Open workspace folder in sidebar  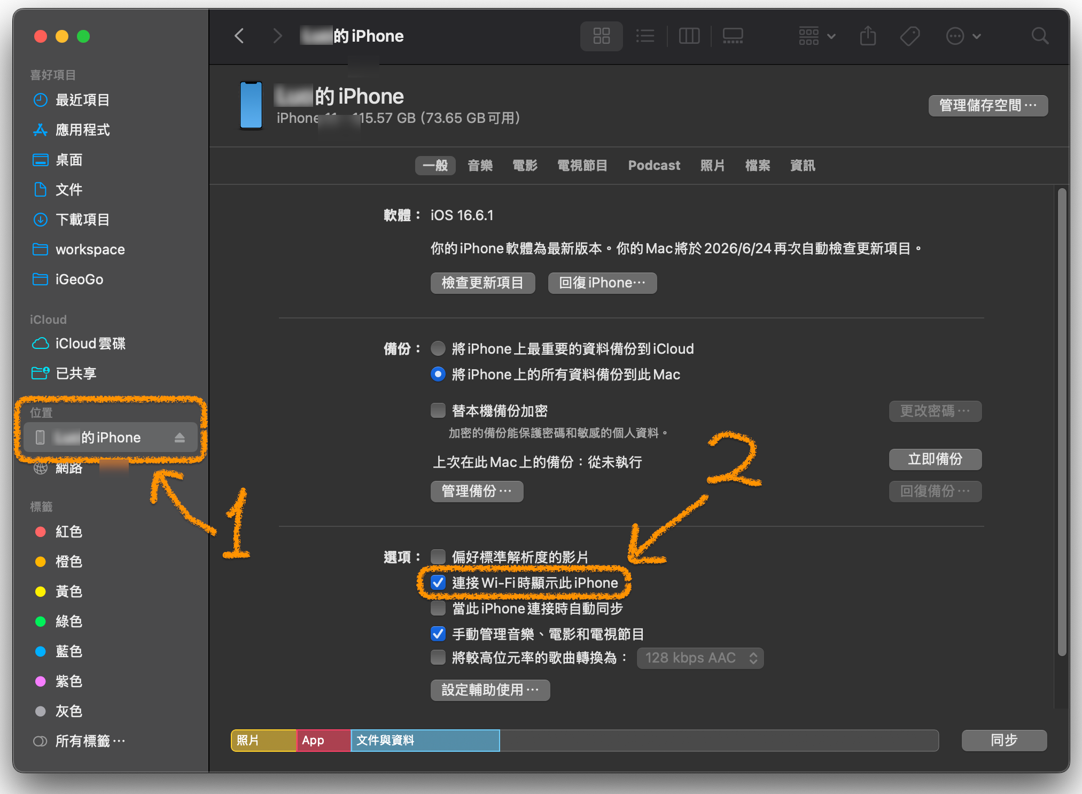click(90, 250)
